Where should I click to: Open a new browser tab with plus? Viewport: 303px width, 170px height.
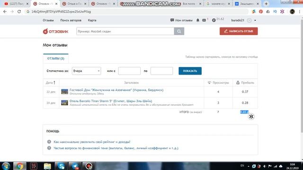[x=266, y=4]
